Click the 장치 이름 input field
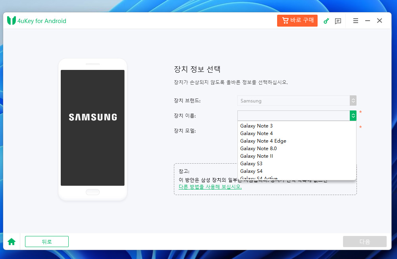The height and width of the screenshot is (259, 397). [294, 116]
